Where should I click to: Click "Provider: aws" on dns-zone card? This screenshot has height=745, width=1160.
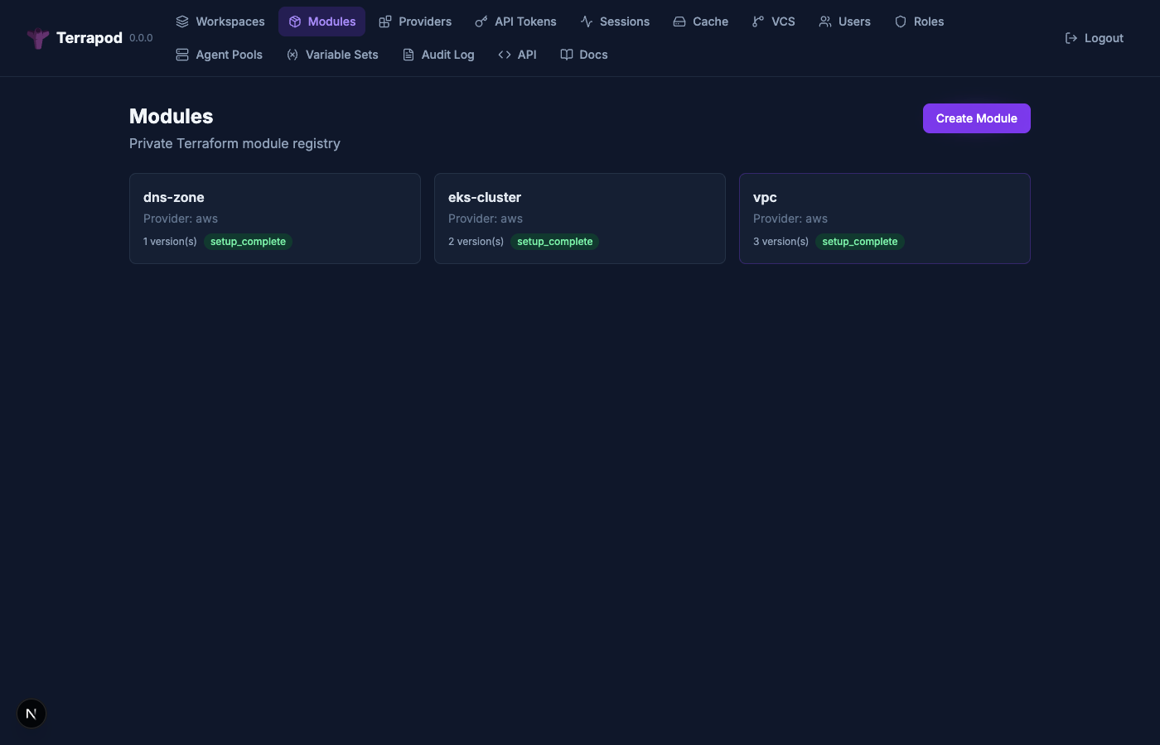point(181,219)
